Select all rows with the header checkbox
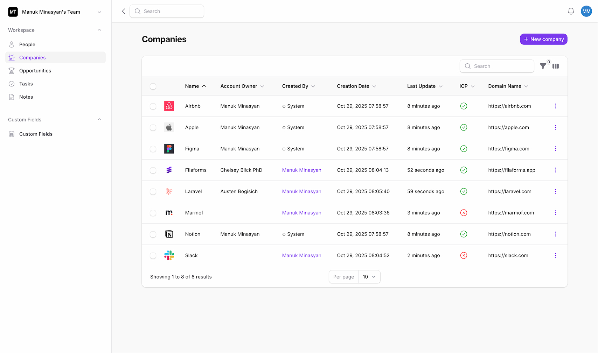Image resolution: width=598 pixels, height=353 pixels. point(153,86)
